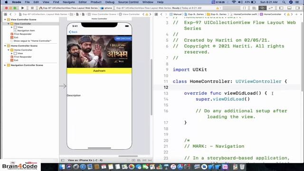304x171 pixels.
Task: Open the Source Control menu
Action: tap(128, 2)
